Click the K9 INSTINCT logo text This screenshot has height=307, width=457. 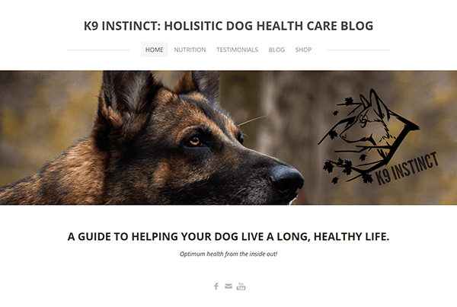point(407,168)
